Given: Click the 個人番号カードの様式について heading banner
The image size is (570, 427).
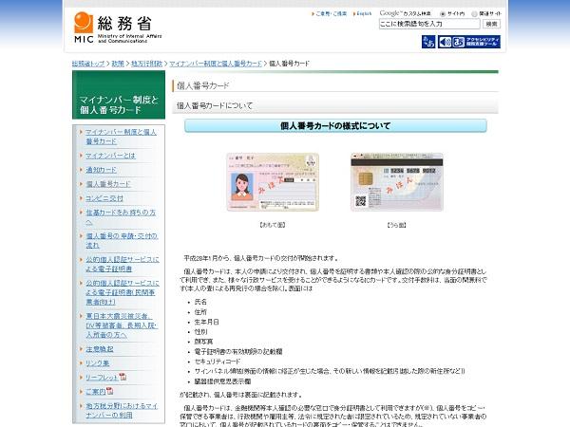Looking at the screenshot, I should (x=335, y=126).
